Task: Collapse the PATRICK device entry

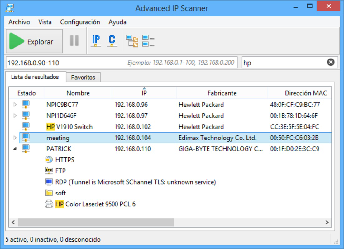Action: 14,149
